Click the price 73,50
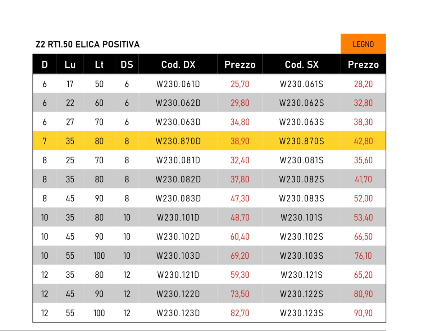Image resolution: width=424 pixels, height=331 pixels. (240, 294)
